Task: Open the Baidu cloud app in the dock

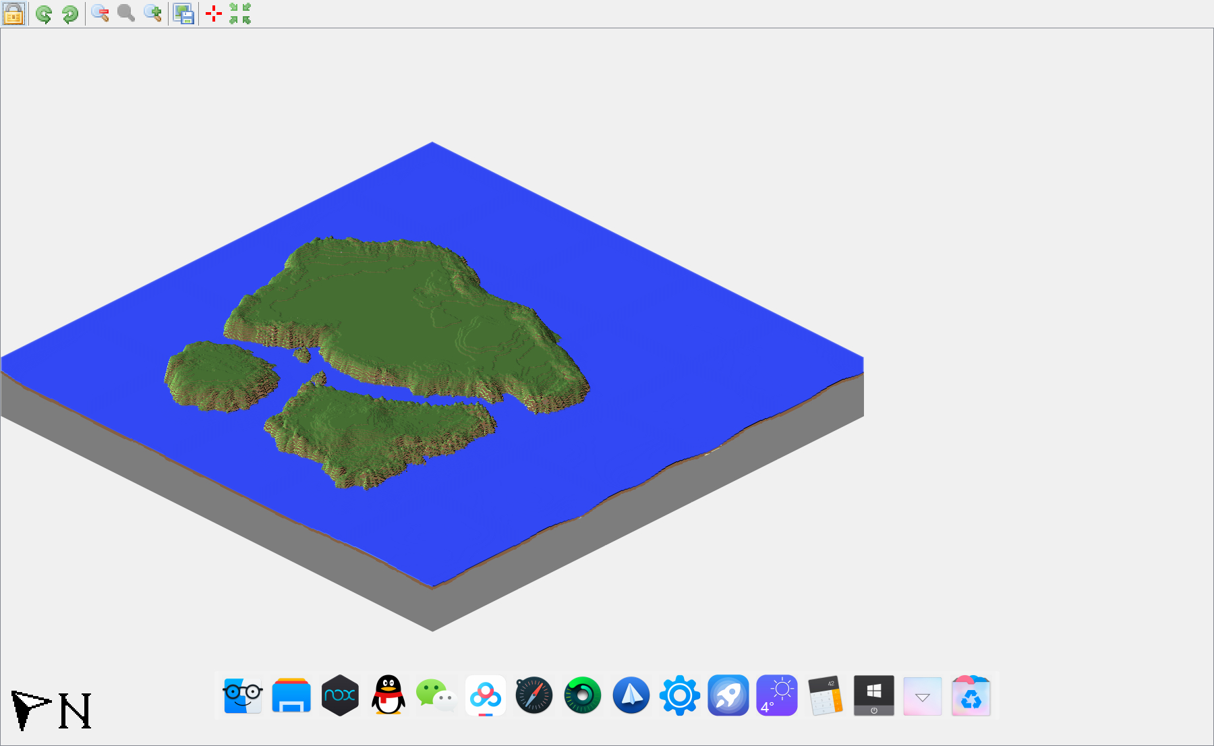Action: pos(486,695)
